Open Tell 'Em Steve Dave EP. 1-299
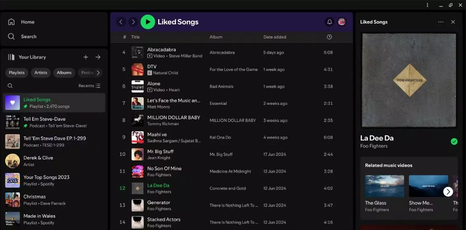 point(54,142)
